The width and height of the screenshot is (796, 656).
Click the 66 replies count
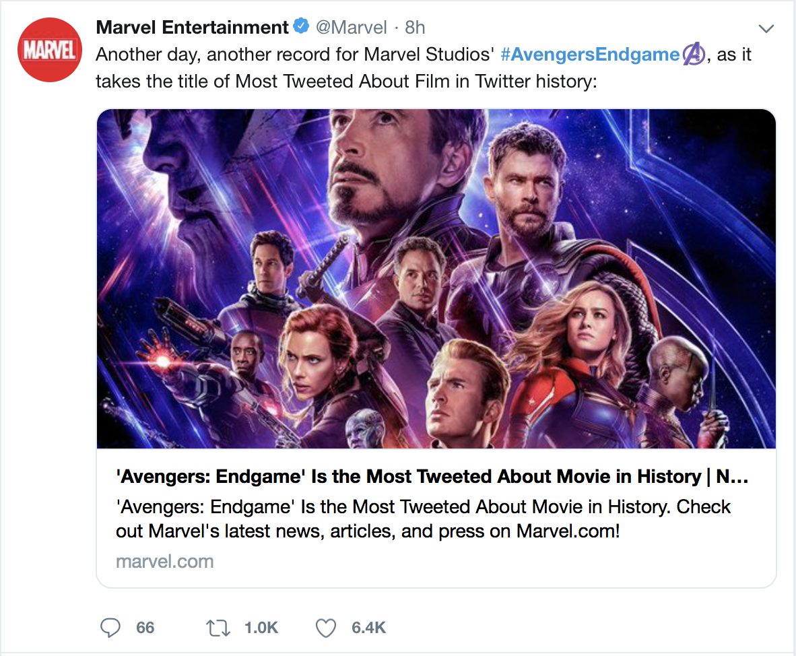click(x=145, y=628)
